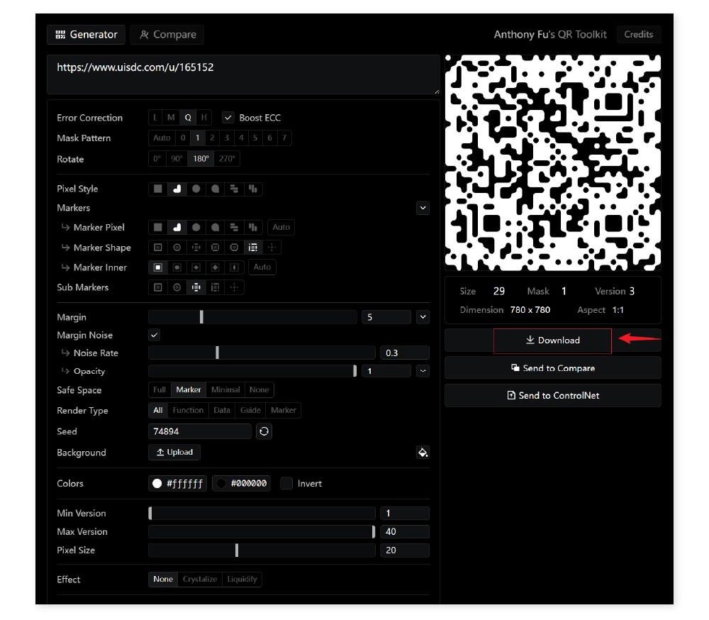Switch to the Compare tab
709x620 pixels.
point(167,35)
